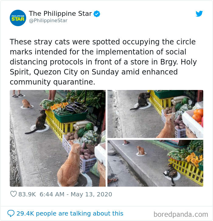Select the tweet text about stray cats
This screenshot has height=221, width=213.
pos(103,62)
